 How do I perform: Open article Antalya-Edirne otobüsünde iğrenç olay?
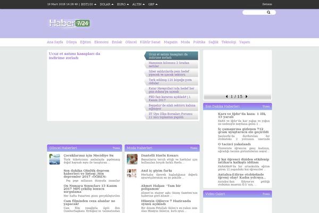242,176
